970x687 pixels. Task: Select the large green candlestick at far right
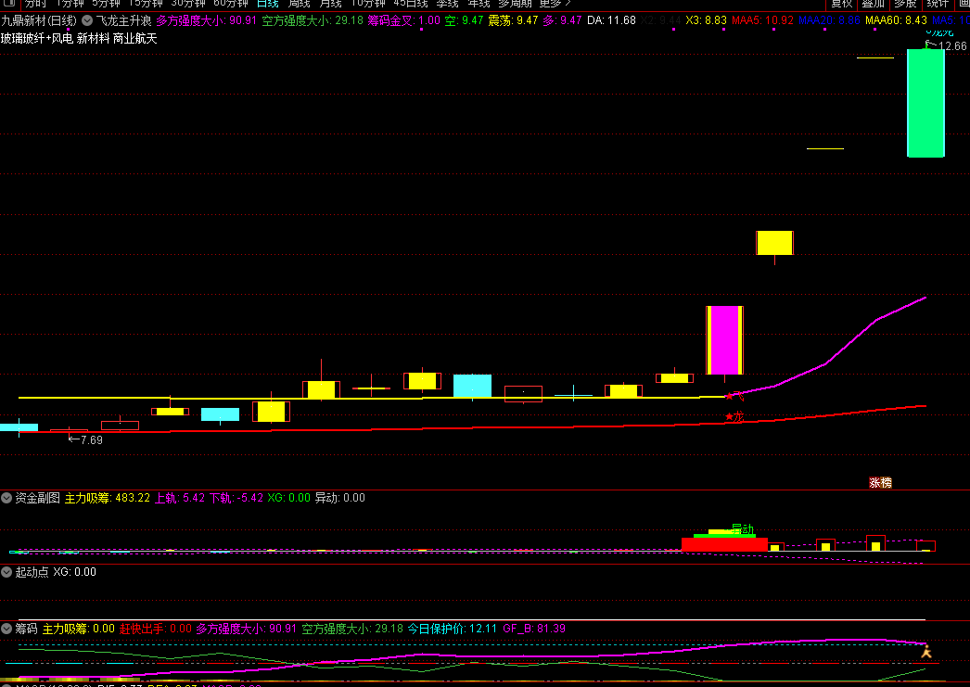[926, 103]
